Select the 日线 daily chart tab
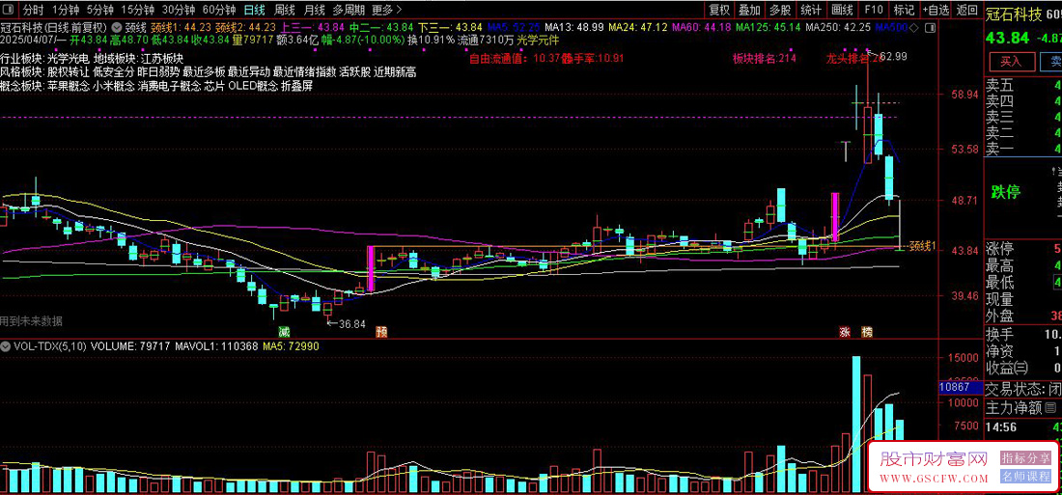This screenshot has width=1062, height=495. click(254, 11)
